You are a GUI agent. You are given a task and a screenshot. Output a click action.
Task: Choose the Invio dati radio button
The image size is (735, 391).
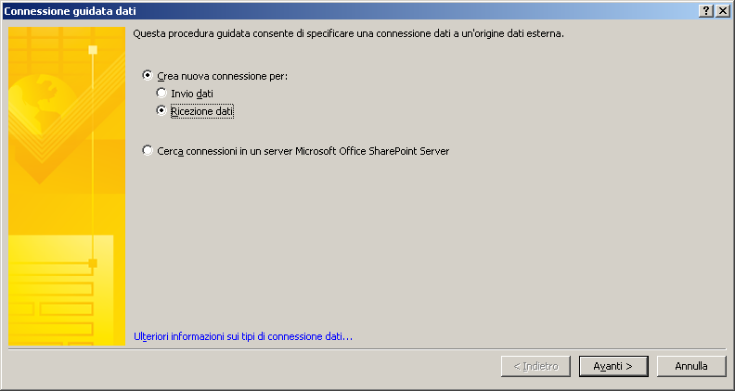coord(161,93)
